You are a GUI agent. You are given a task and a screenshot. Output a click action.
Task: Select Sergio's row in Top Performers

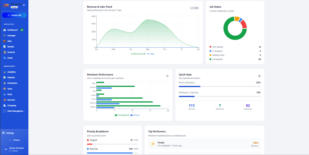tap(204, 144)
